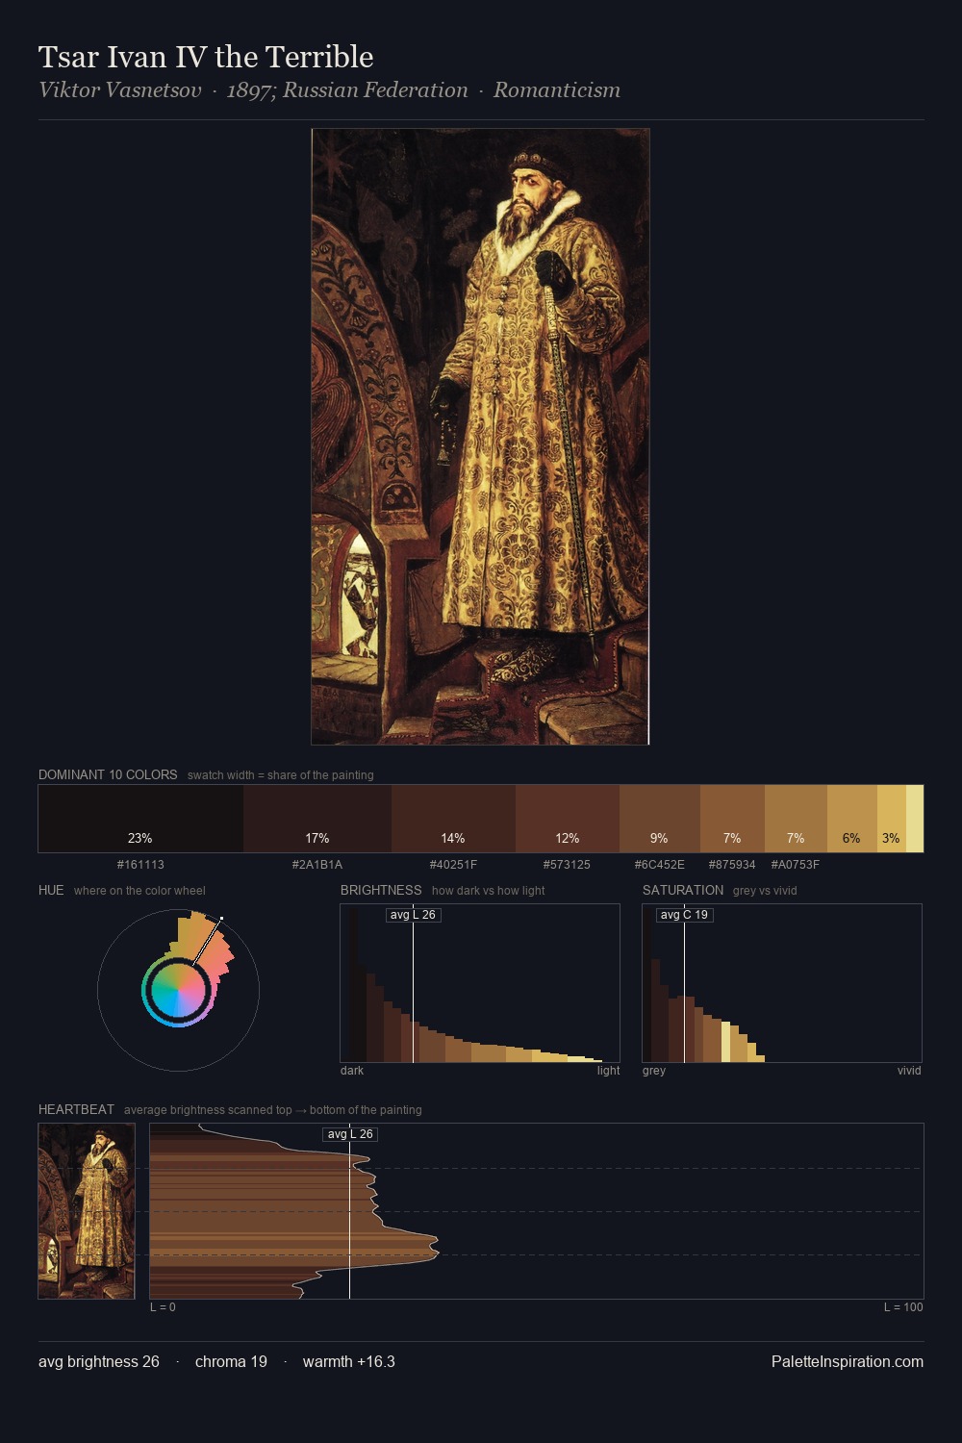Click hex code #40251F

coord(453,865)
